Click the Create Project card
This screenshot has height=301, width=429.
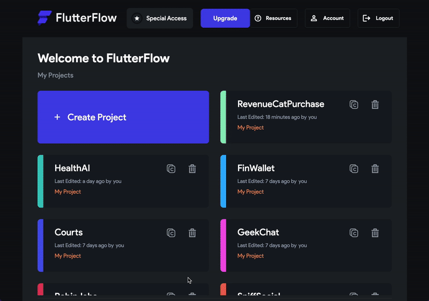coord(123,117)
